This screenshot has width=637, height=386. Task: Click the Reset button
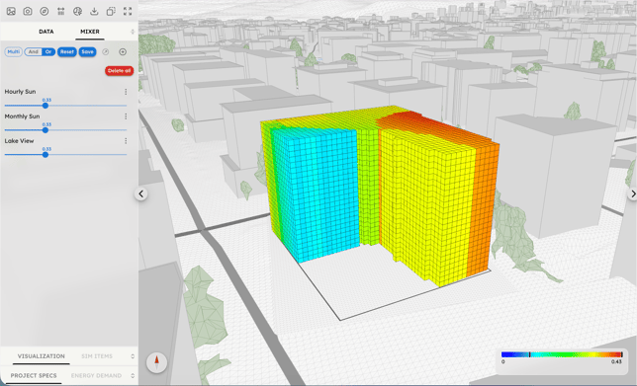point(67,52)
